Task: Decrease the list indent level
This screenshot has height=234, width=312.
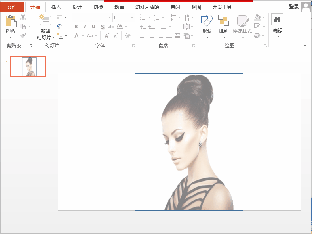Action: point(143,27)
